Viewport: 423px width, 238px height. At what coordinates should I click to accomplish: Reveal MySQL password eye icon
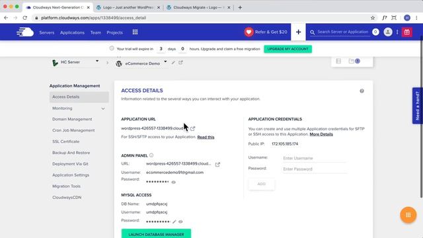coord(180,221)
